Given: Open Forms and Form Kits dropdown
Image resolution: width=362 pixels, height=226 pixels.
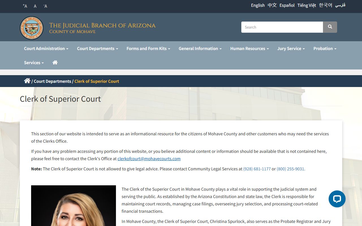Looking at the screenshot, I should pyautogui.click(x=148, y=49).
